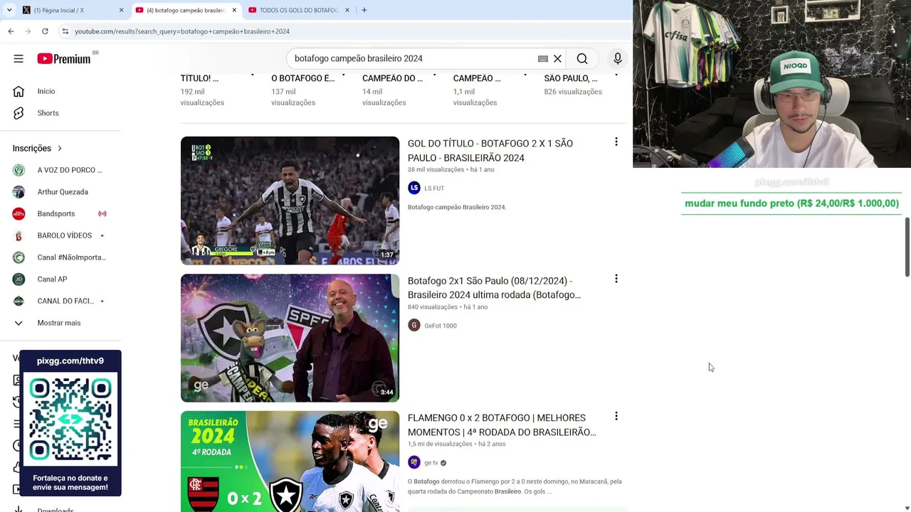Click the Flamengo description snippet text
Image resolution: width=911 pixels, height=512 pixels.
515,486
